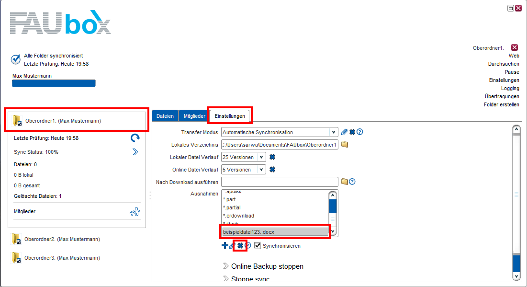This screenshot has height=287, width=527.
Task: Click the blue X icon beside Transfer Modus
Action: (x=352, y=132)
